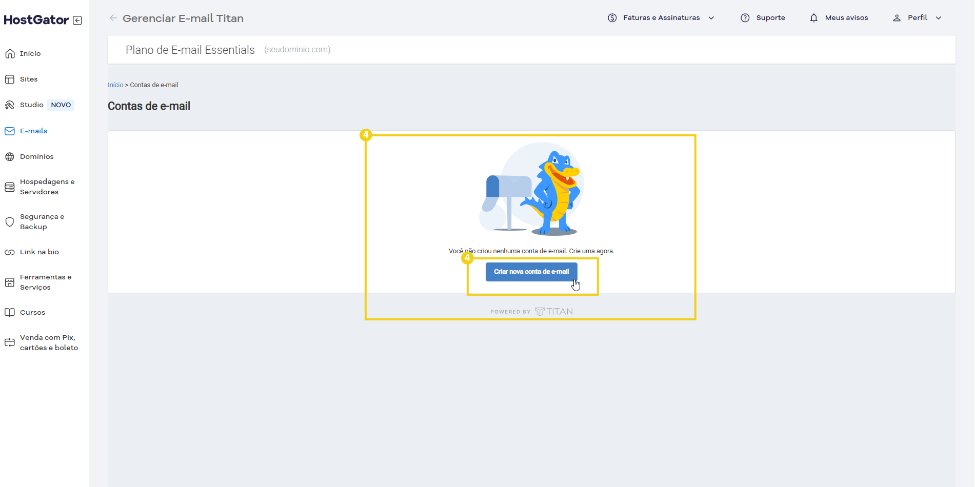Click the gator mailbox illustration
Image resolution: width=975 pixels, height=487 pixels.
pos(532,189)
